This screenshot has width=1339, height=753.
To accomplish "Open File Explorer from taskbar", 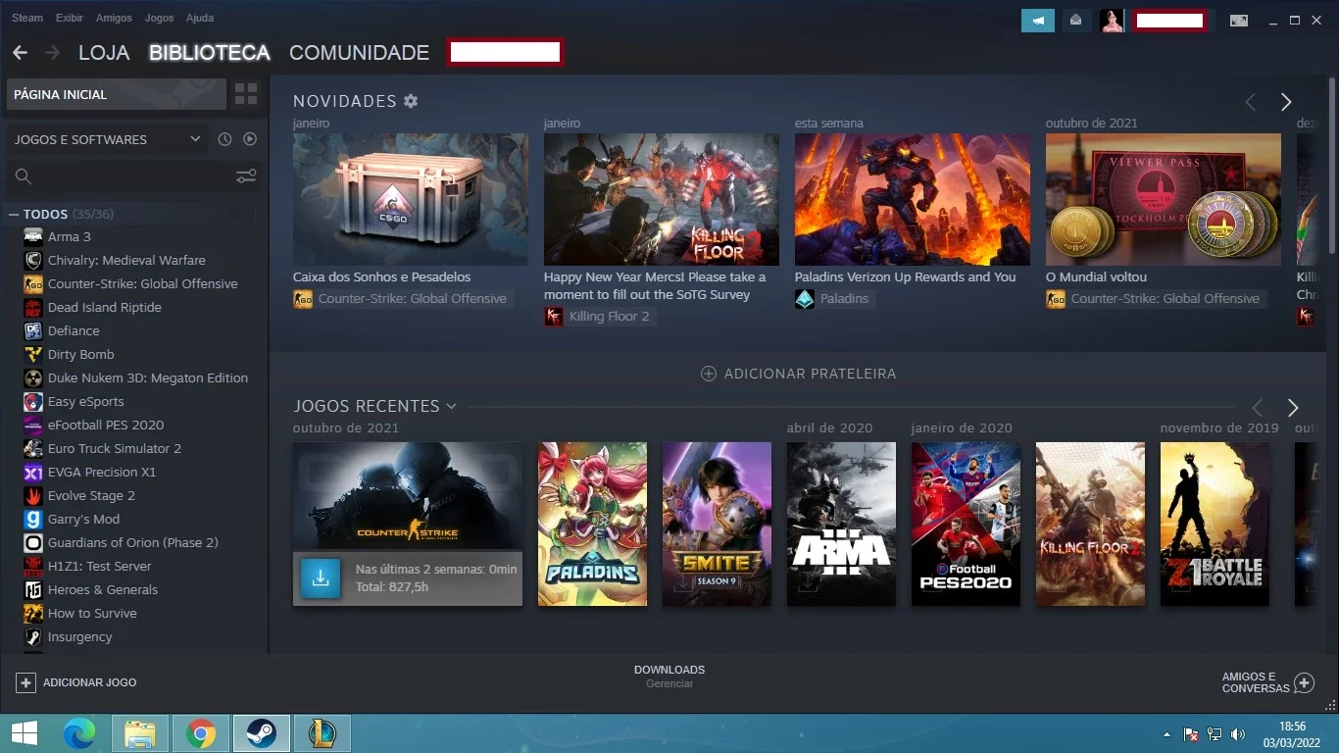I will click(x=140, y=733).
